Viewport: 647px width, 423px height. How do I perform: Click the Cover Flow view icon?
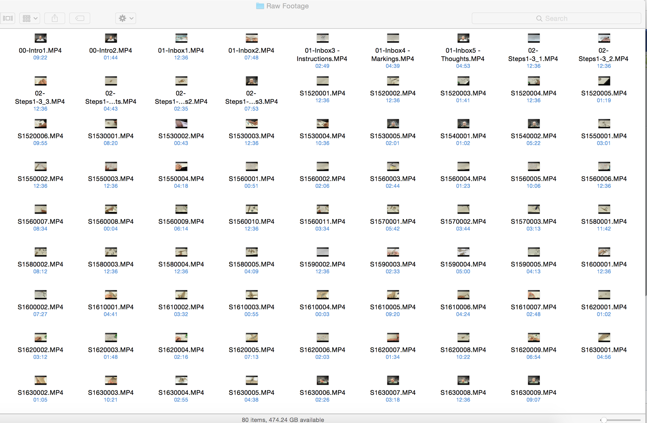[8, 18]
